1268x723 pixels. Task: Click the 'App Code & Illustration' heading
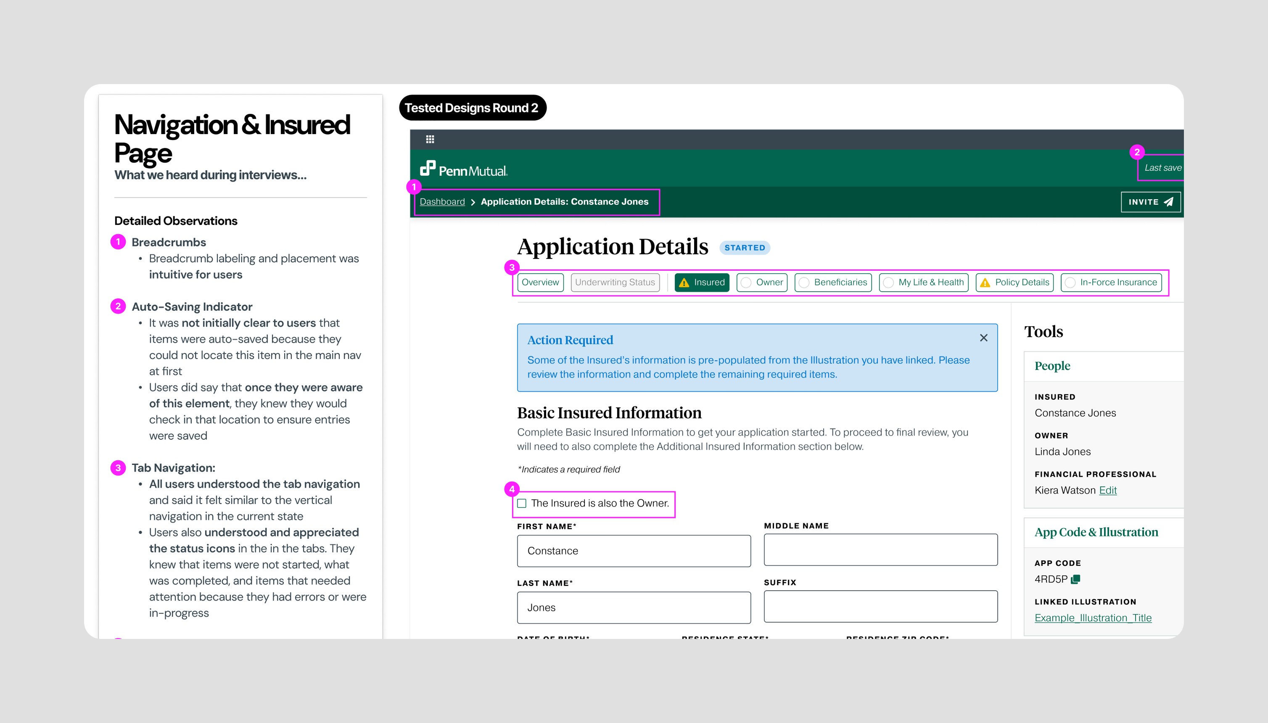[x=1096, y=532]
